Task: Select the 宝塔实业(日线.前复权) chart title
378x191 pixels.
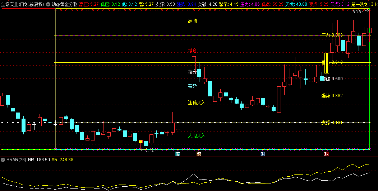Action: coord(23,4)
